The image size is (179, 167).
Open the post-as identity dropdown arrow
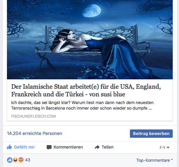click(x=168, y=148)
